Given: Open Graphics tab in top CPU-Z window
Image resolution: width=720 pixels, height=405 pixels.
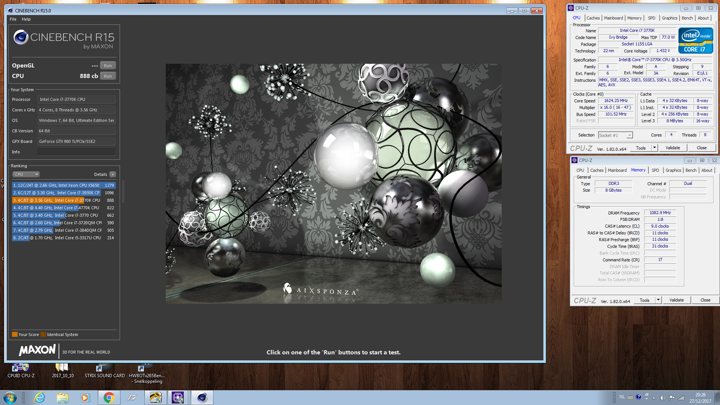Looking at the screenshot, I should pyautogui.click(x=670, y=18).
